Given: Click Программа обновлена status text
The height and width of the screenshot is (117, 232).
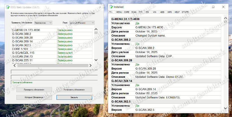Looking at the screenshot, I should pos(22,83).
